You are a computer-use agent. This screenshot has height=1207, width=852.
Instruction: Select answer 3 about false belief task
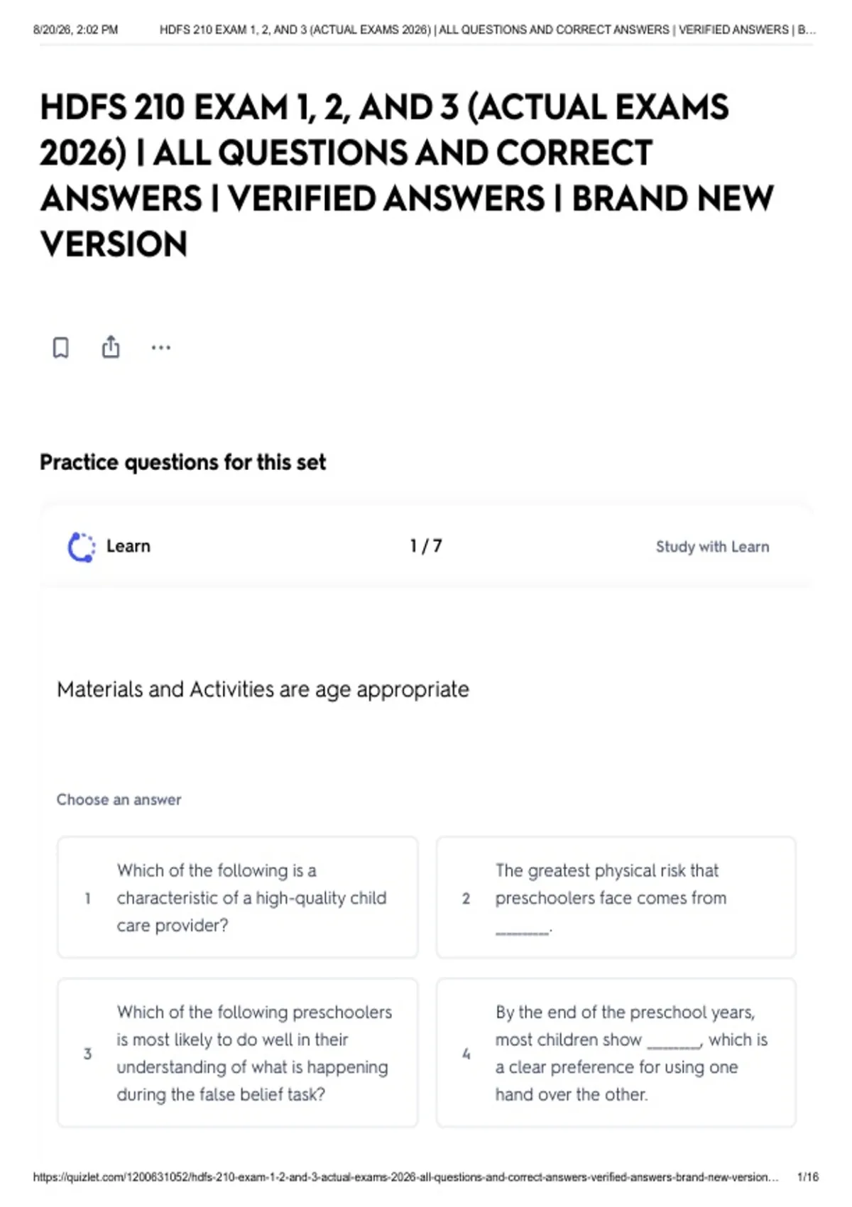238,1053
